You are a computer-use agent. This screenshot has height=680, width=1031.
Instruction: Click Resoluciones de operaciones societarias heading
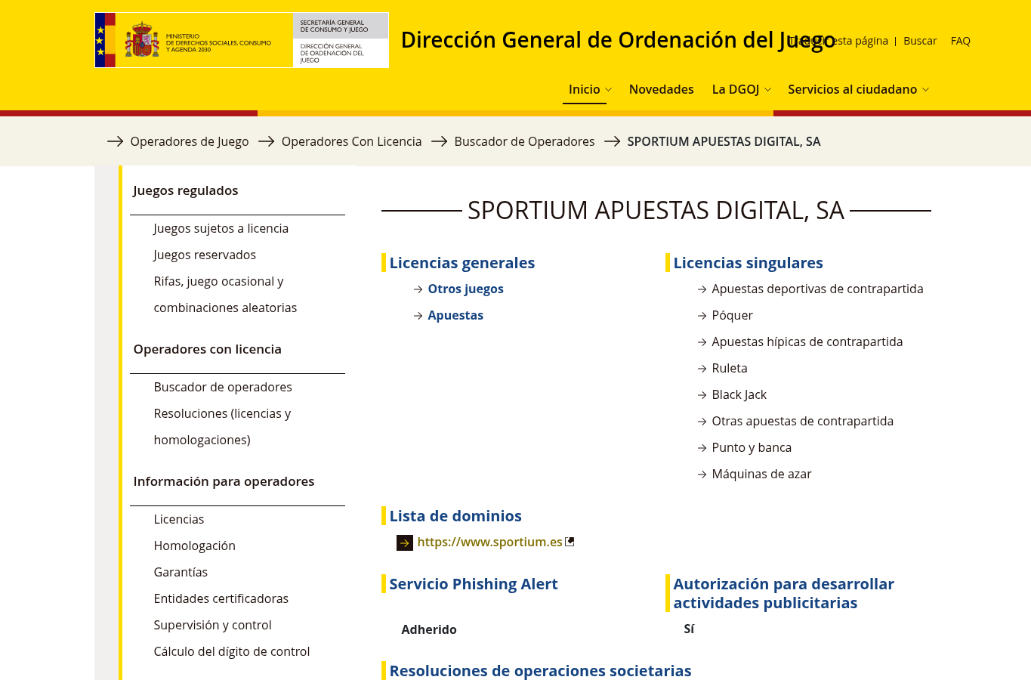coord(540,671)
